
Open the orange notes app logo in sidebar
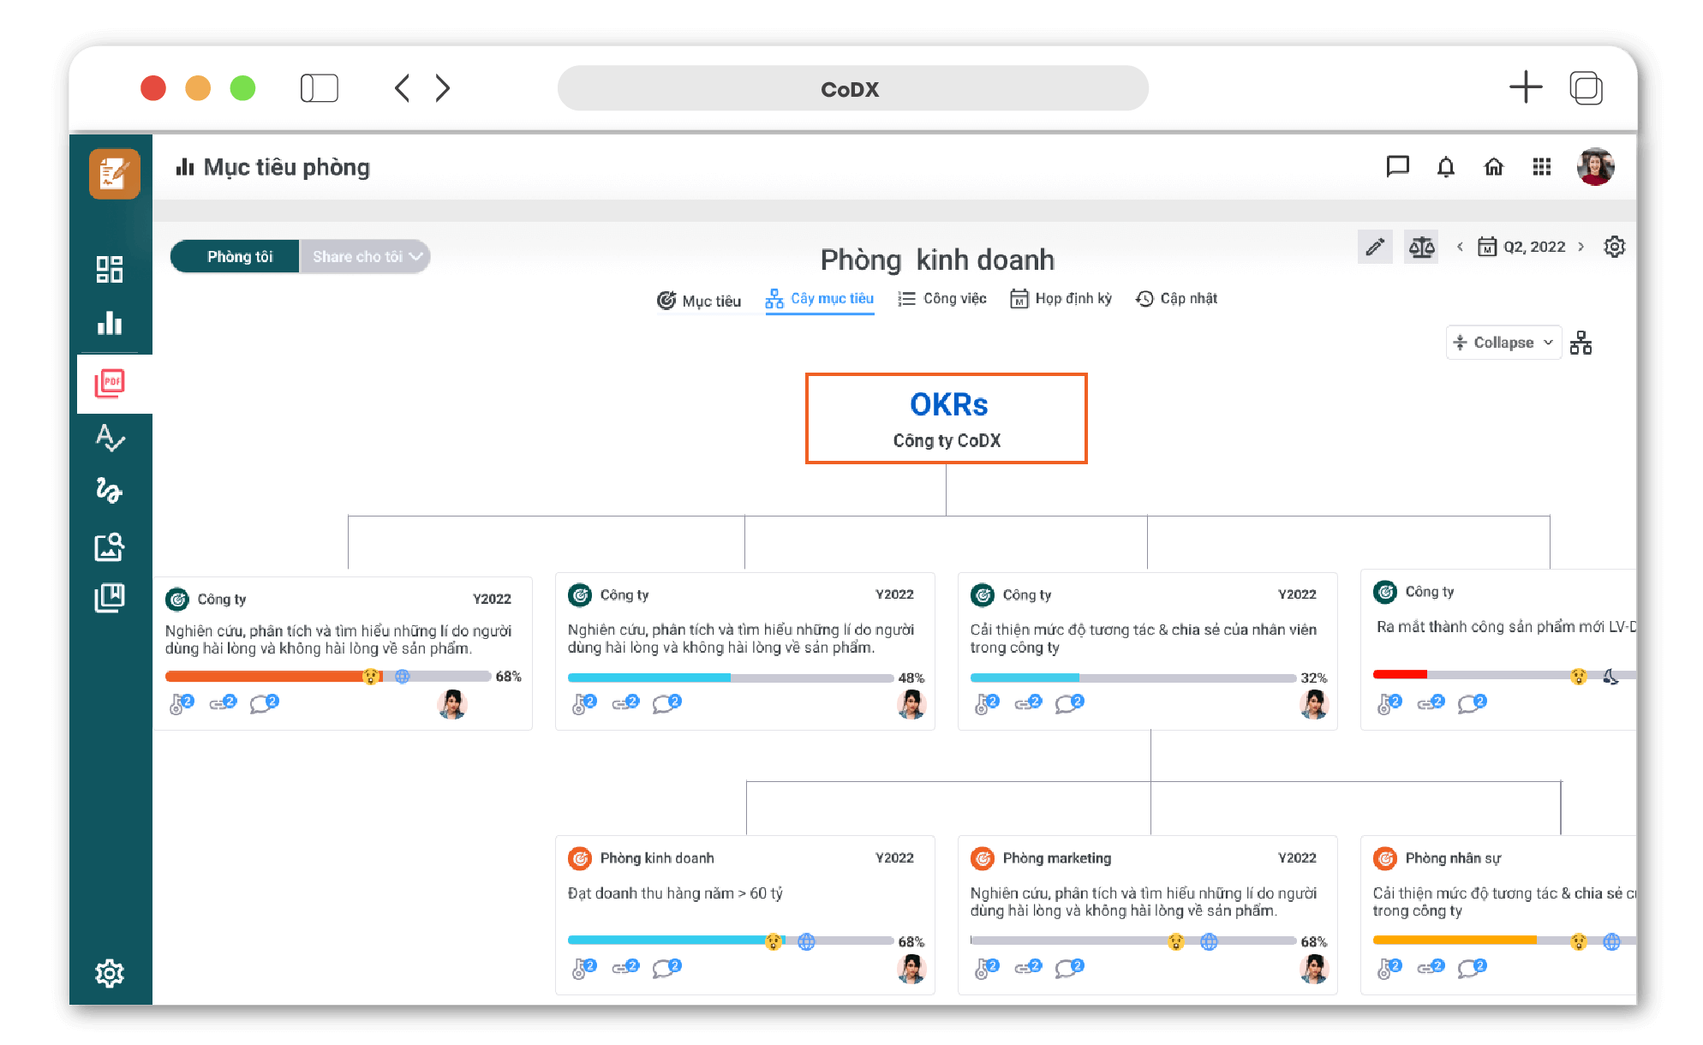[x=114, y=173]
